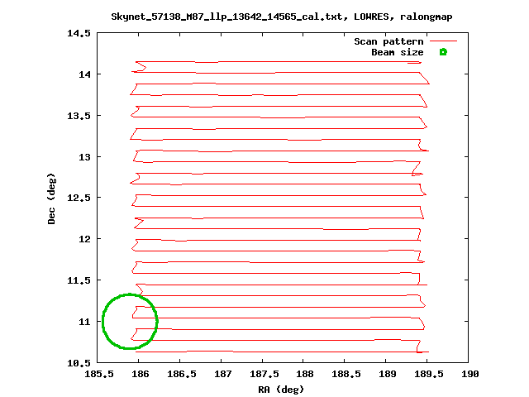
Task: Select the 'Beam size' legend label
Action: pos(398,52)
